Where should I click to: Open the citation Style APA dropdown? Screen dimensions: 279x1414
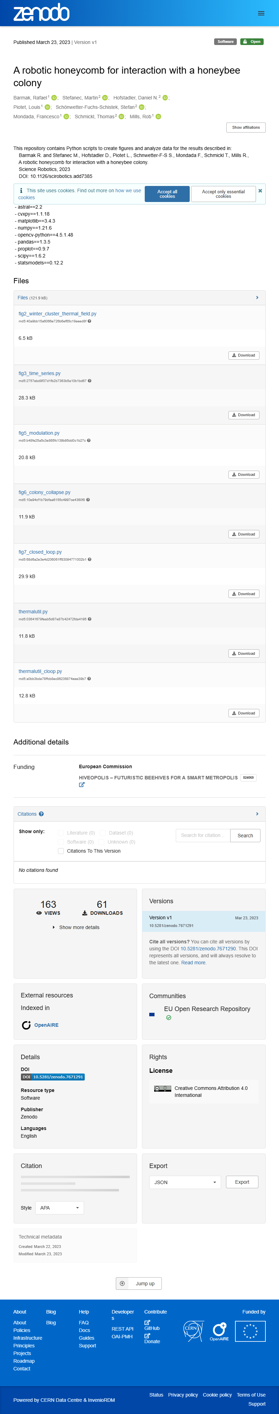(x=60, y=1207)
